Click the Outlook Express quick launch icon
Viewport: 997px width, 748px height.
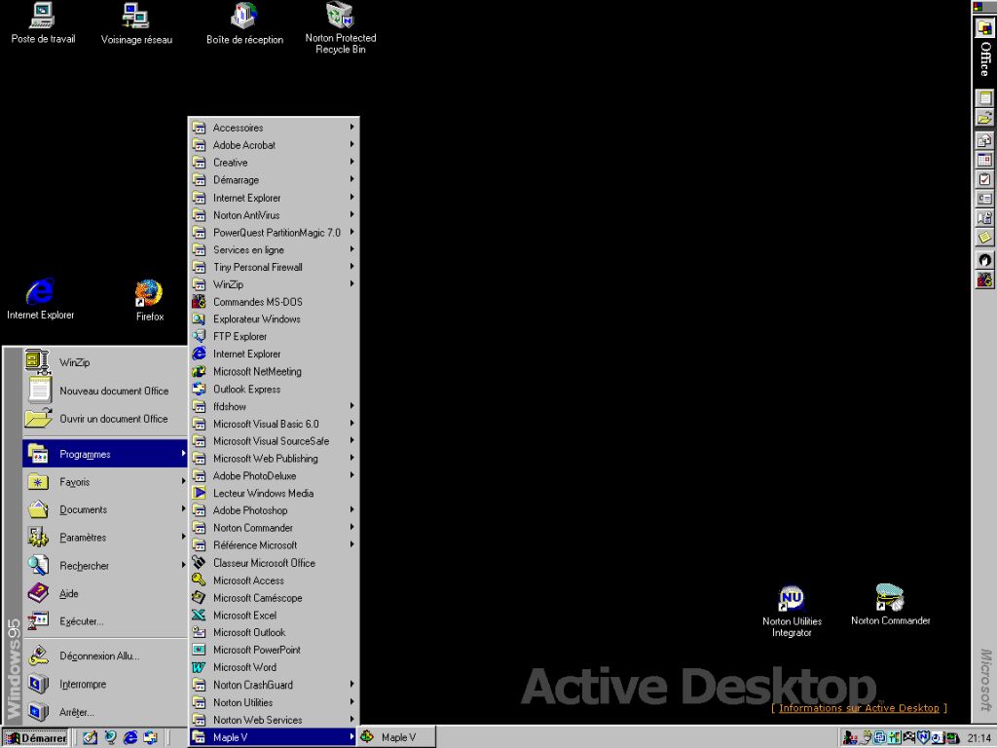pyautogui.click(x=151, y=737)
